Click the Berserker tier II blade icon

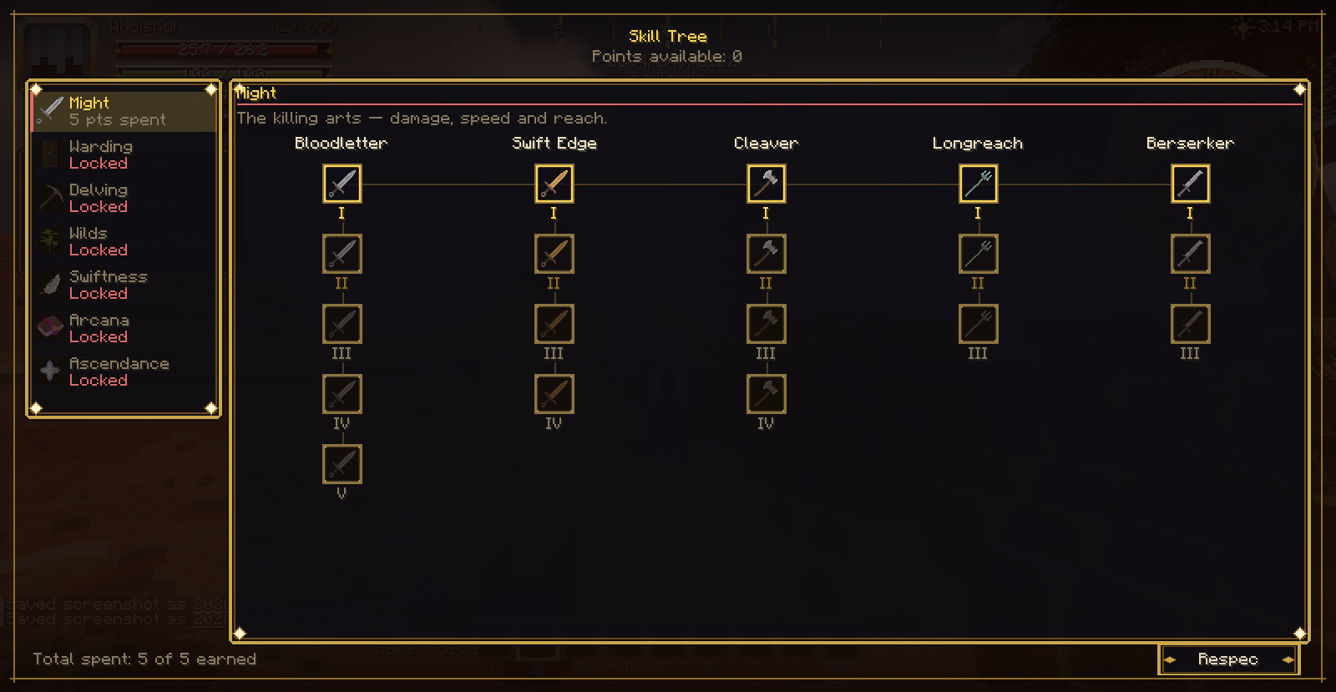click(1191, 254)
